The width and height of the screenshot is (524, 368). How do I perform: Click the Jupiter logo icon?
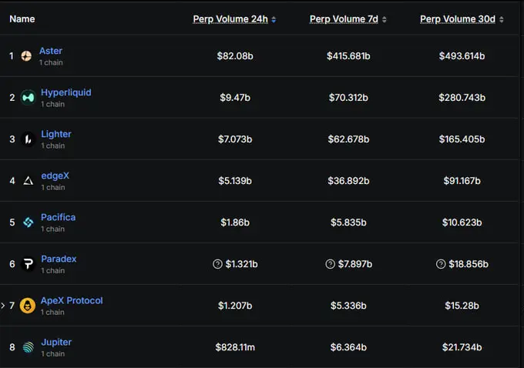point(28,347)
